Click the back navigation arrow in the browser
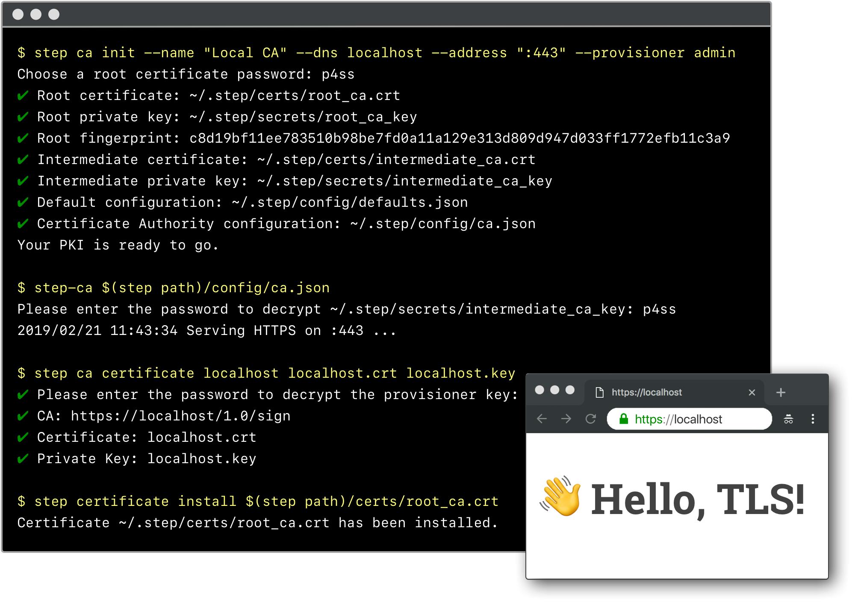This screenshot has height=611, width=855. pyautogui.click(x=543, y=419)
